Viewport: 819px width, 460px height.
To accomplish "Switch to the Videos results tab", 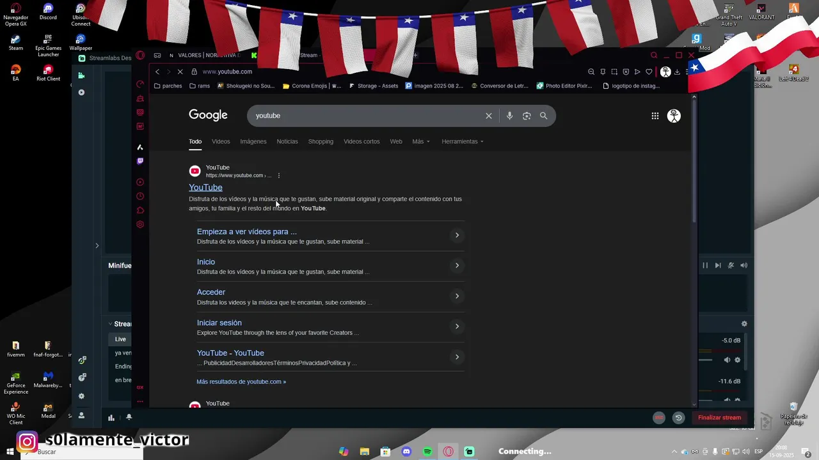I will [x=221, y=141].
